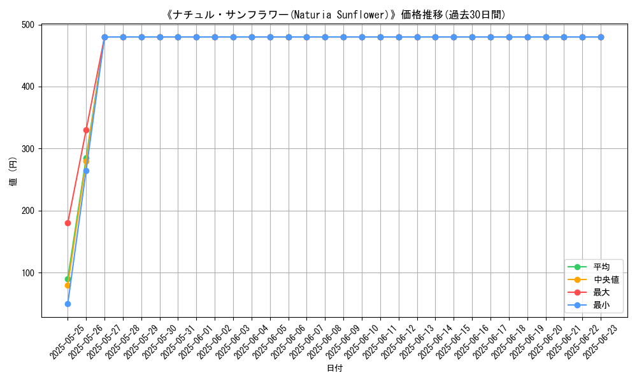The image size is (637, 382).
Task: Click the red legend marker for 最大
Action: click(x=577, y=292)
